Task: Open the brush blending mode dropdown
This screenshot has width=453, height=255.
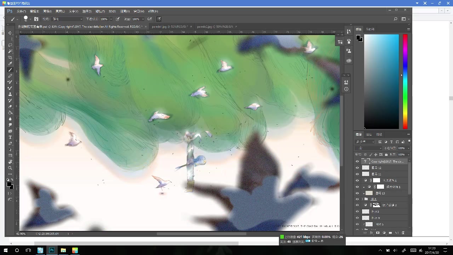Action: click(x=67, y=19)
